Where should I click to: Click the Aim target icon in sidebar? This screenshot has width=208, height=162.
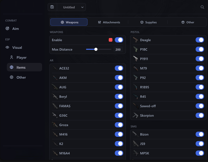coord(7,28)
